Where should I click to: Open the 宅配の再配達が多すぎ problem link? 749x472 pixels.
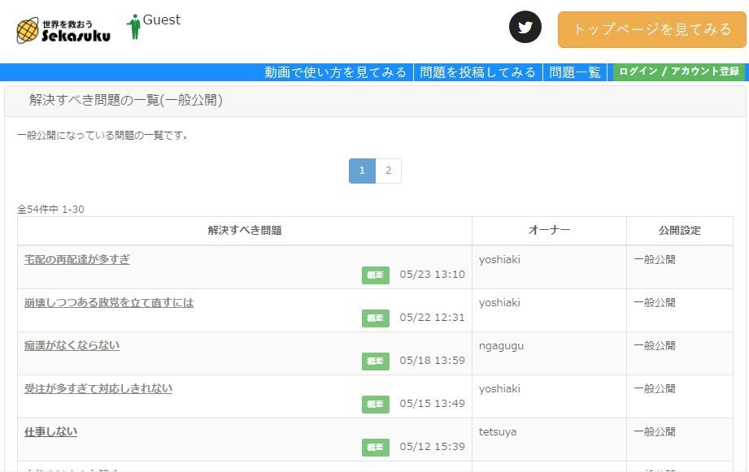[77, 259]
